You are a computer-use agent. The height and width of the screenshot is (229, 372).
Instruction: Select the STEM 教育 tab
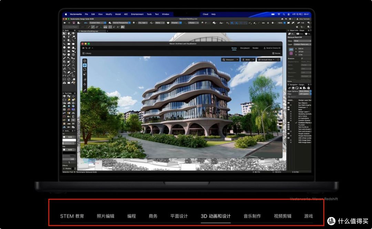[72, 216]
